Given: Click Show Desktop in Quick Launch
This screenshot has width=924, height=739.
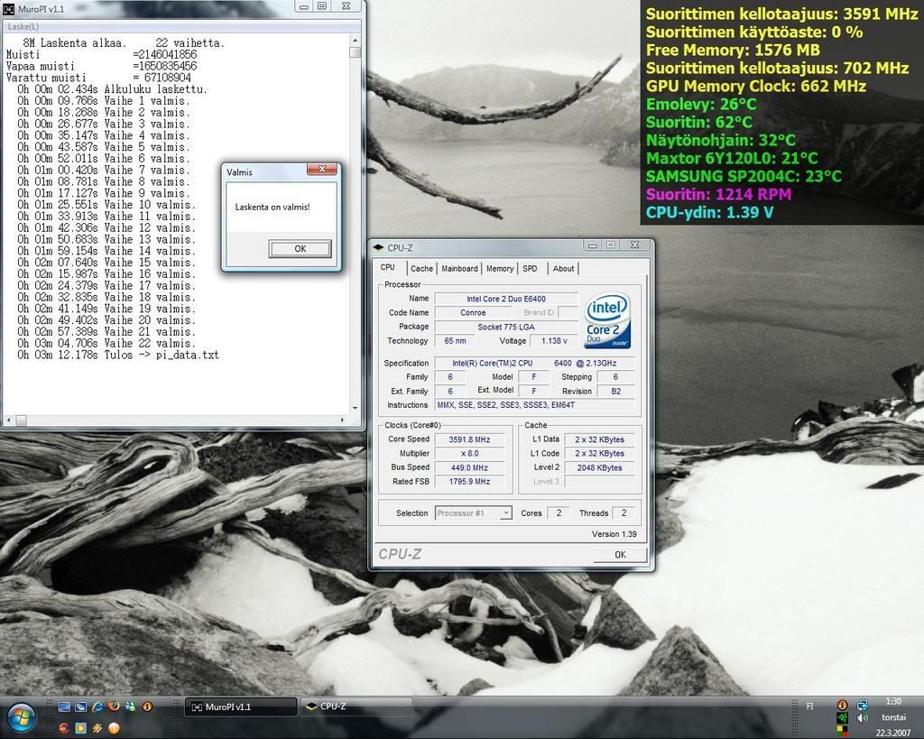Looking at the screenshot, I should pos(64,707).
